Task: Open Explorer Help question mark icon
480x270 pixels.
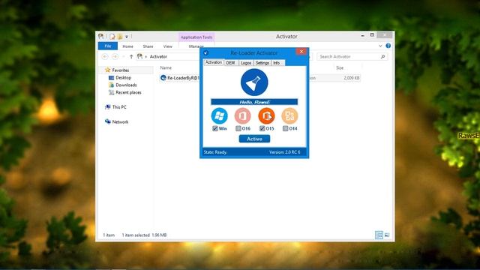Action: [388, 46]
